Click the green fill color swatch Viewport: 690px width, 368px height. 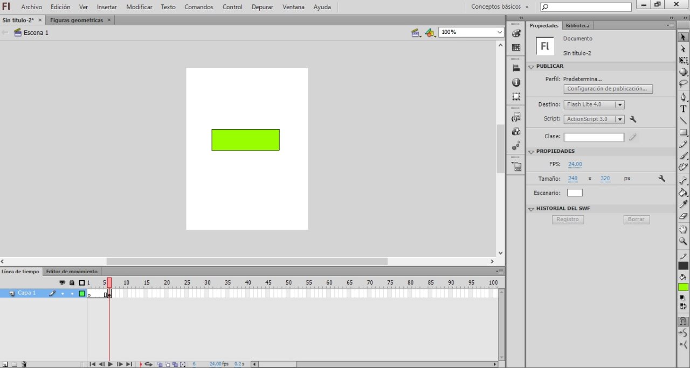pos(683,287)
